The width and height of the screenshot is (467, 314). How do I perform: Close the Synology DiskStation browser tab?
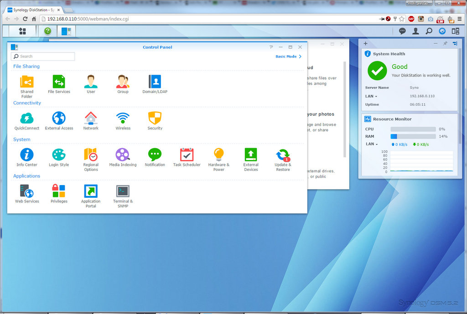pyautogui.click(x=59, y=10)
